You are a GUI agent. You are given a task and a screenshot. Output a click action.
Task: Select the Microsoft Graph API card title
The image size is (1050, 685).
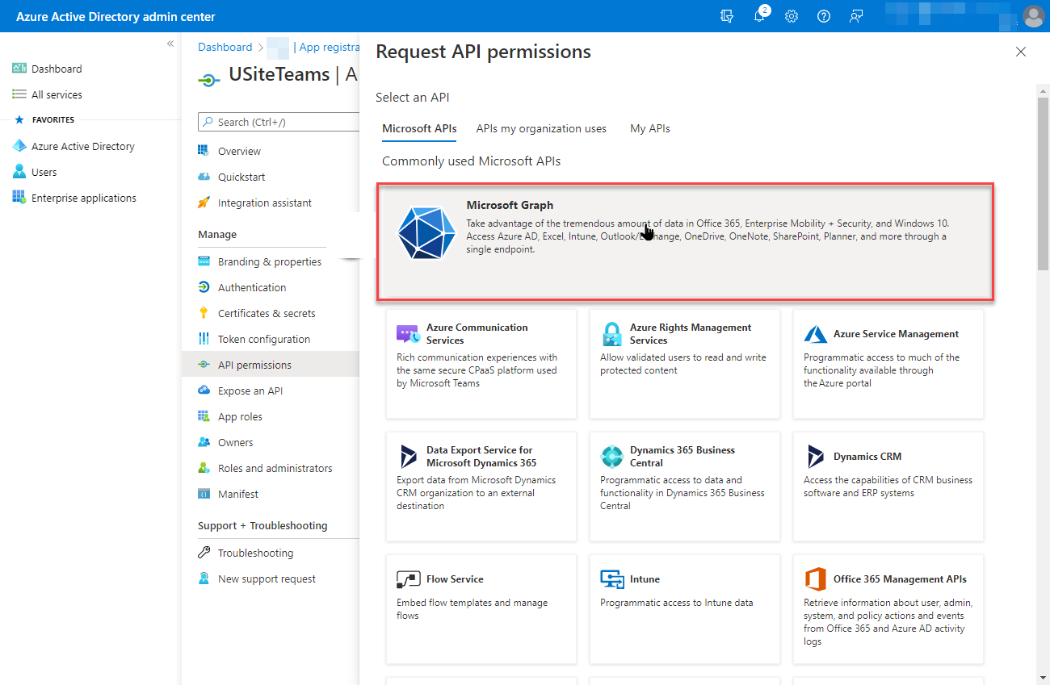coord(510,205)
